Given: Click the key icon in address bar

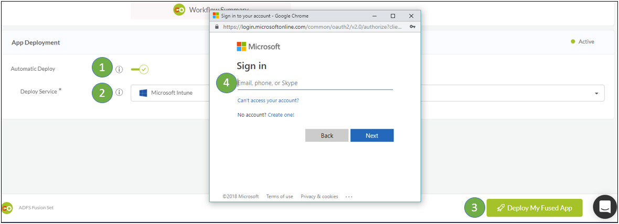Looking at the screenshot, I should coord(412,27).
